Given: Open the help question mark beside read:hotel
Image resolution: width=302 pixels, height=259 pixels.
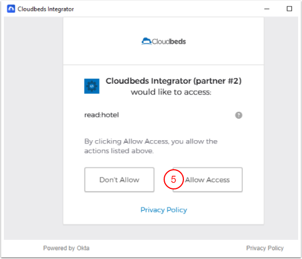Looking at the screenshot, I should [239, 116].
